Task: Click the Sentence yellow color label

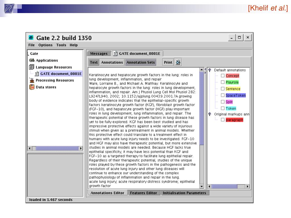Action: (233, 89)
